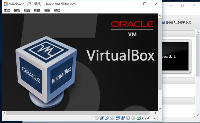The width and height of the screenshot is (200, 123).
Task: Click the horizontal scrollbar right arrow
Action: point(156,113)
